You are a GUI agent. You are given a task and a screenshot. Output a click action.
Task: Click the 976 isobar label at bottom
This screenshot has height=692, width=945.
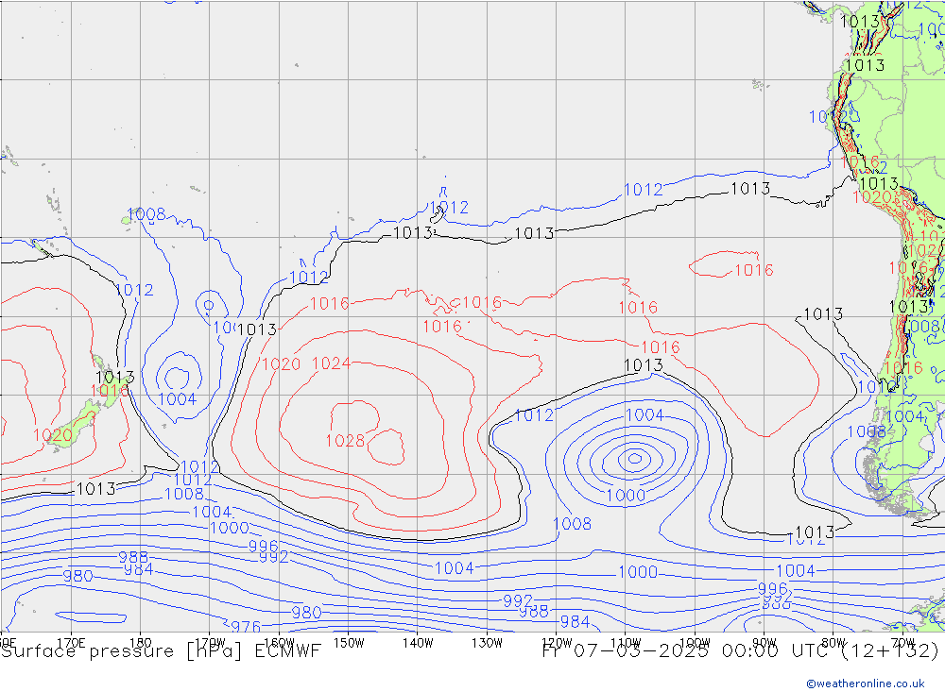246,627
